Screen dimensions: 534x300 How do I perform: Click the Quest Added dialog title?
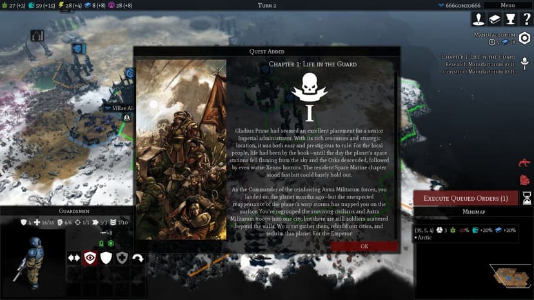(266, 52)
